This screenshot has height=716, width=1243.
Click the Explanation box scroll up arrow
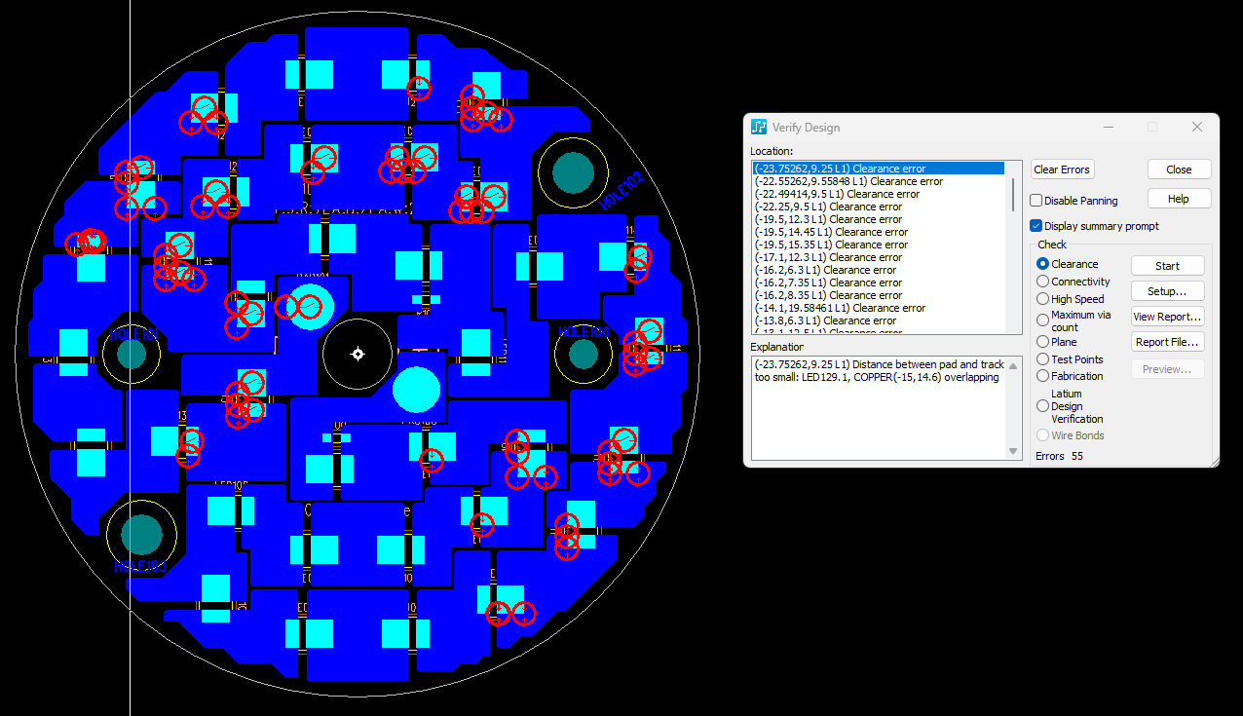point(1013,364)
